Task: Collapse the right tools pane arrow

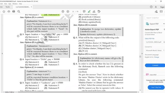Action: pos(142,53)
